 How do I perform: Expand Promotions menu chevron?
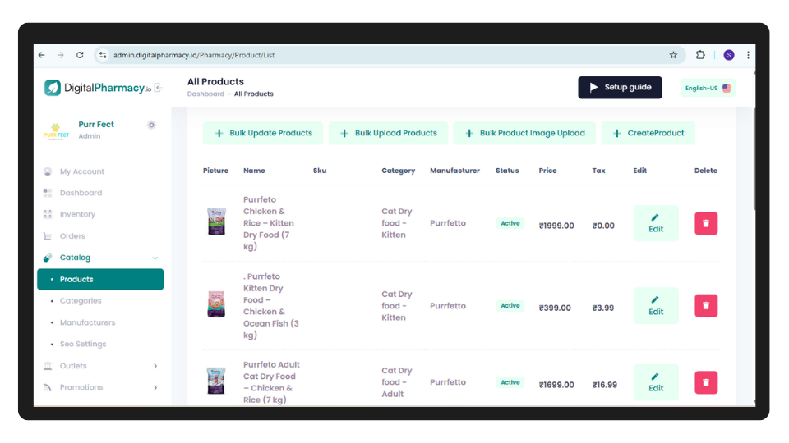[155, 388]
